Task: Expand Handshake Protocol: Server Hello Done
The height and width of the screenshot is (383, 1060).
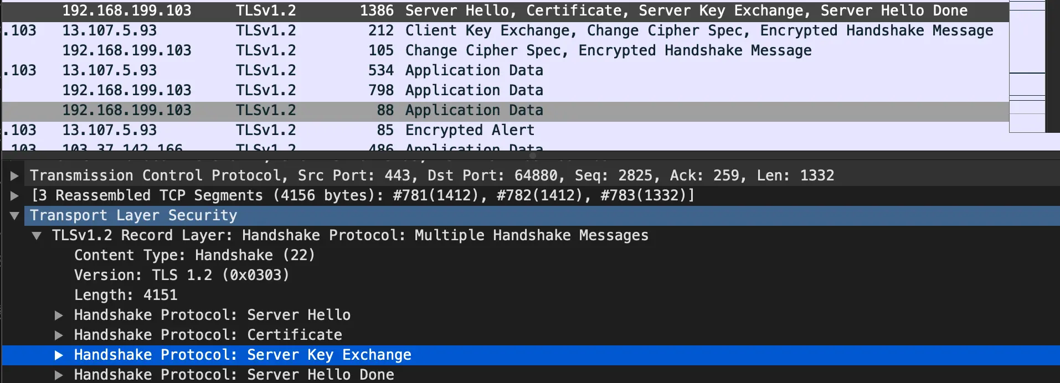Action: [x=59, y=375]
